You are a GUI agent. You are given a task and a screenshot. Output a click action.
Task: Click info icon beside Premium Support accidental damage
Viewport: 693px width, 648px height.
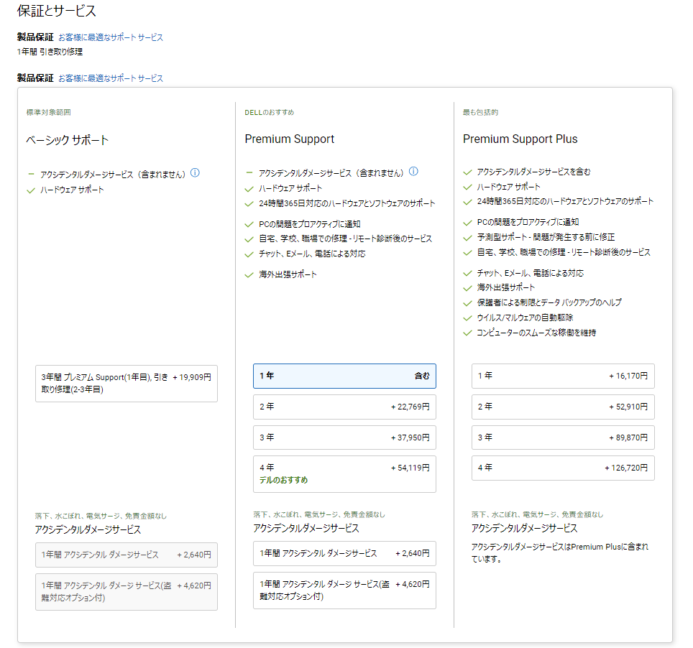pos(413,172)
